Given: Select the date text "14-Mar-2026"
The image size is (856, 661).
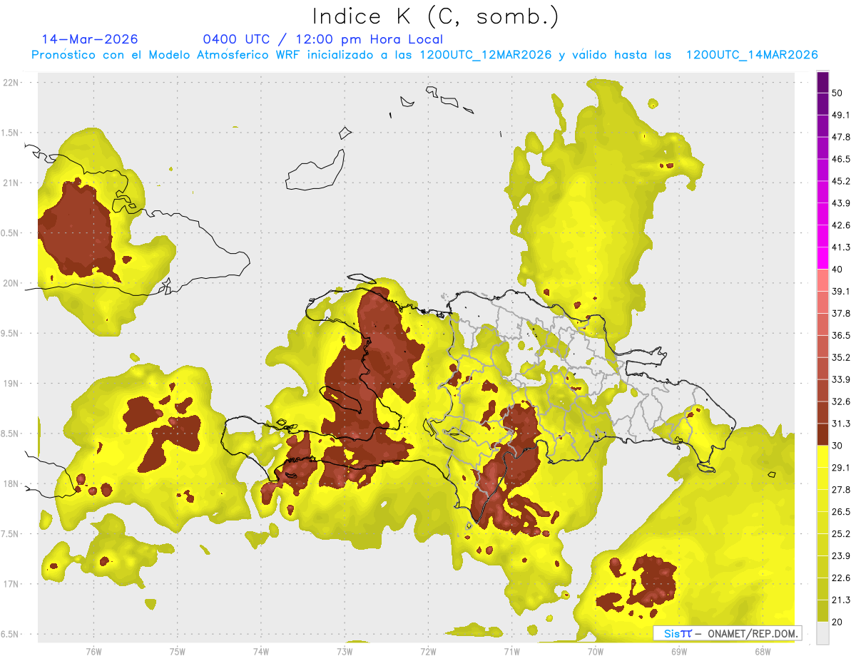Looking at the screenshot, I should 90,39.
